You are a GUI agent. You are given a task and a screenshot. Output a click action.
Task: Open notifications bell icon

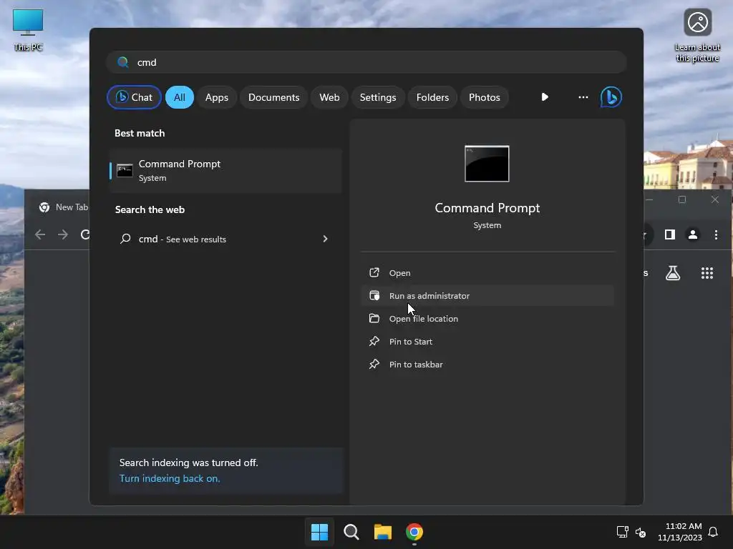tap(713, 532)
